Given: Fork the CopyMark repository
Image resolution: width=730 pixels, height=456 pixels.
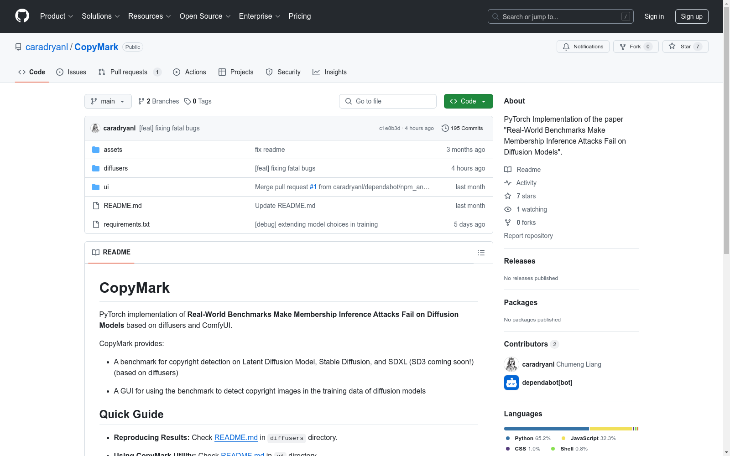Looking at the screenshot, I should [636, 47].
